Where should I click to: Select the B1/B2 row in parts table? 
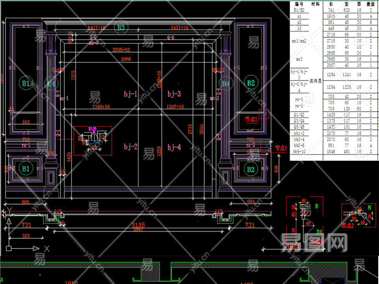(299, 9)
